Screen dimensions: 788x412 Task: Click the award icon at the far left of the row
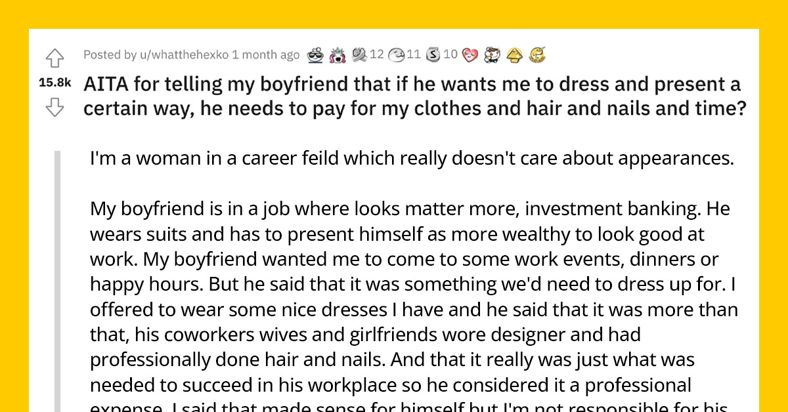[x=315, y=54]
